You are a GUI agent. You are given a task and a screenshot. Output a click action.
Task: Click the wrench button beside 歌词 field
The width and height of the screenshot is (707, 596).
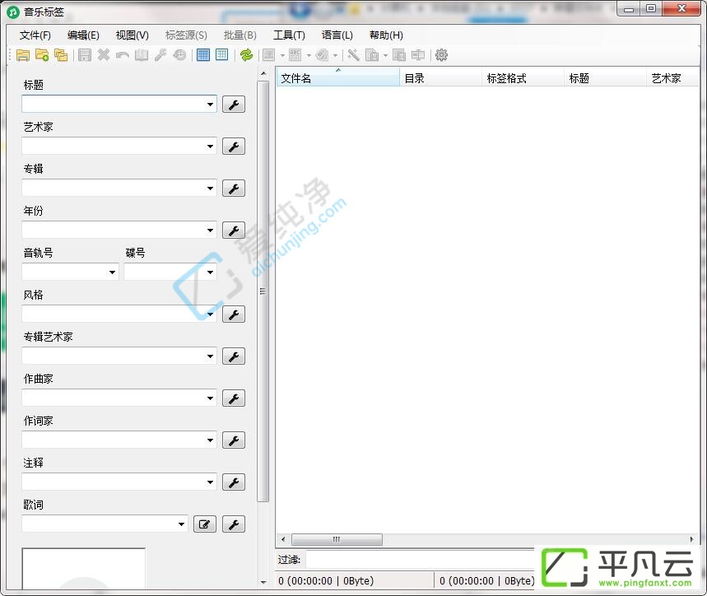tap(234, 524)
